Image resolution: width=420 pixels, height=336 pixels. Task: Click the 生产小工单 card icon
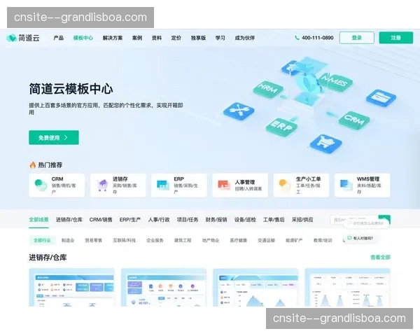284,185
